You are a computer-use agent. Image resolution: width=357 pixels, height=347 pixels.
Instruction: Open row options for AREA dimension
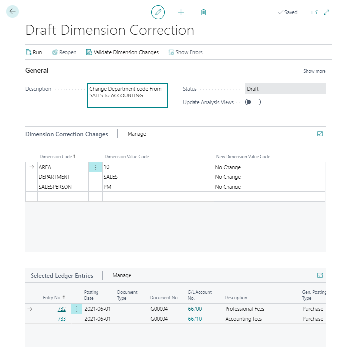(x=96, y=167)
